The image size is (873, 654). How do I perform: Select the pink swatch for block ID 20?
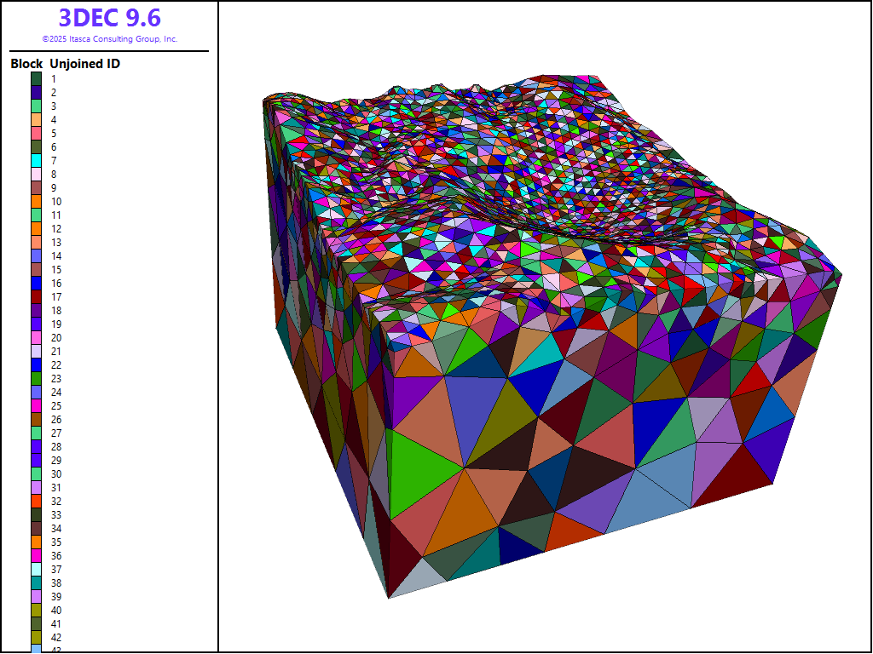pos(37,337)
